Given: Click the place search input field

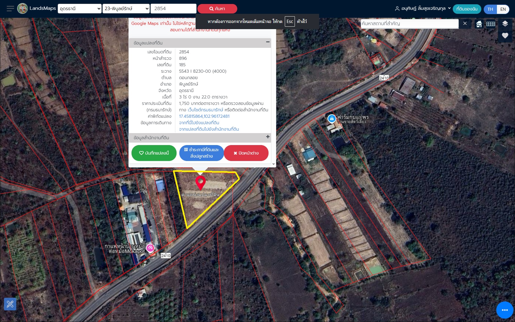Looking at the screenshot, I should click(409, 24).
